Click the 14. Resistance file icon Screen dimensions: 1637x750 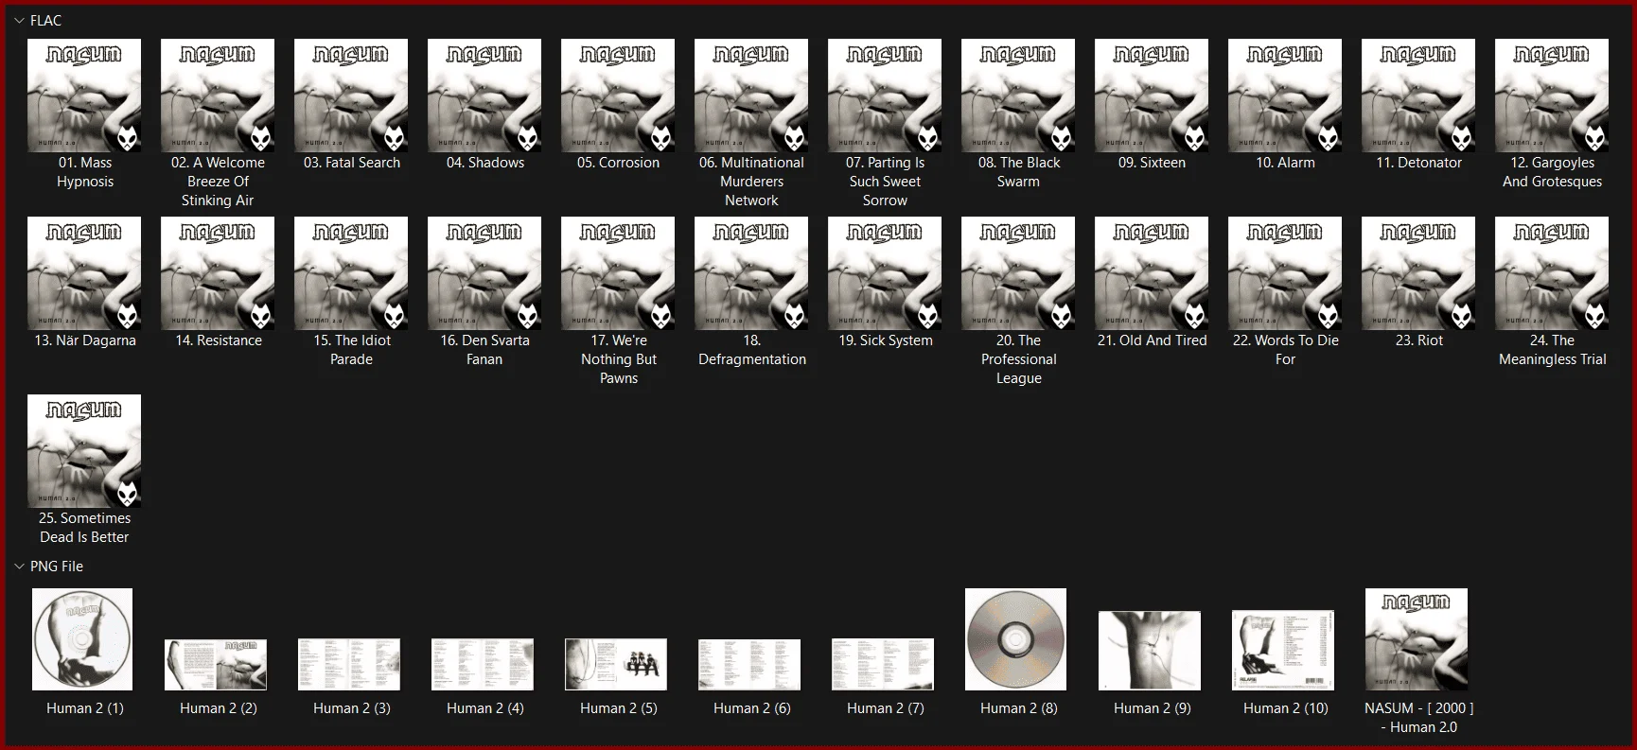[218, 273]
